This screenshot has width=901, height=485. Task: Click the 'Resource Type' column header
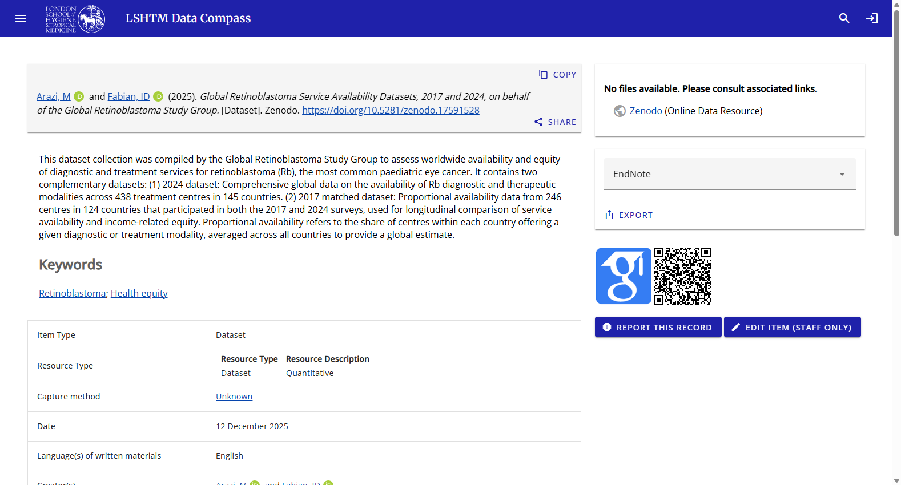250,359
